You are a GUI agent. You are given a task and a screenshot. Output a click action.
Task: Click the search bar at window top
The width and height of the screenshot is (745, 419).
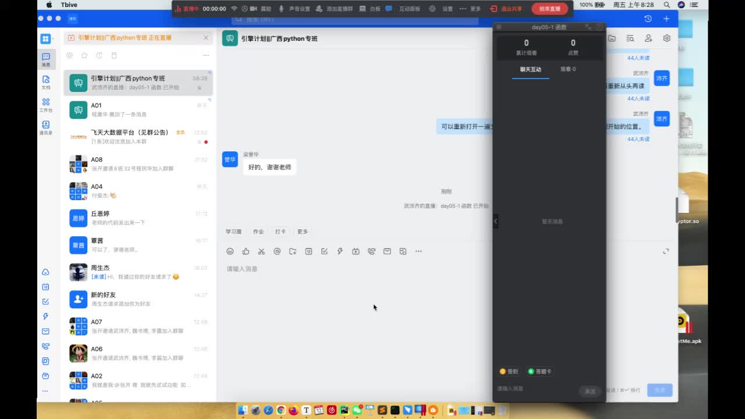[x=355, y=19]
